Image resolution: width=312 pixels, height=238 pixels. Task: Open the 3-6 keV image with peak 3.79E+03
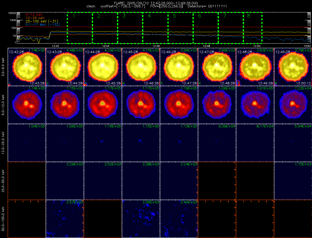[x=293, y=67]
